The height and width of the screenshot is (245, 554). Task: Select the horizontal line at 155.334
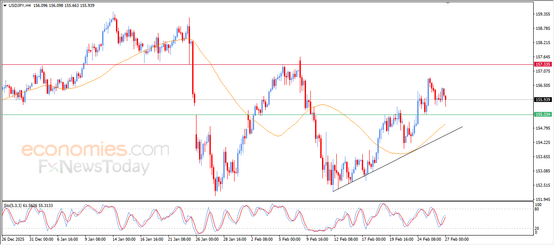tap(267, 115)
